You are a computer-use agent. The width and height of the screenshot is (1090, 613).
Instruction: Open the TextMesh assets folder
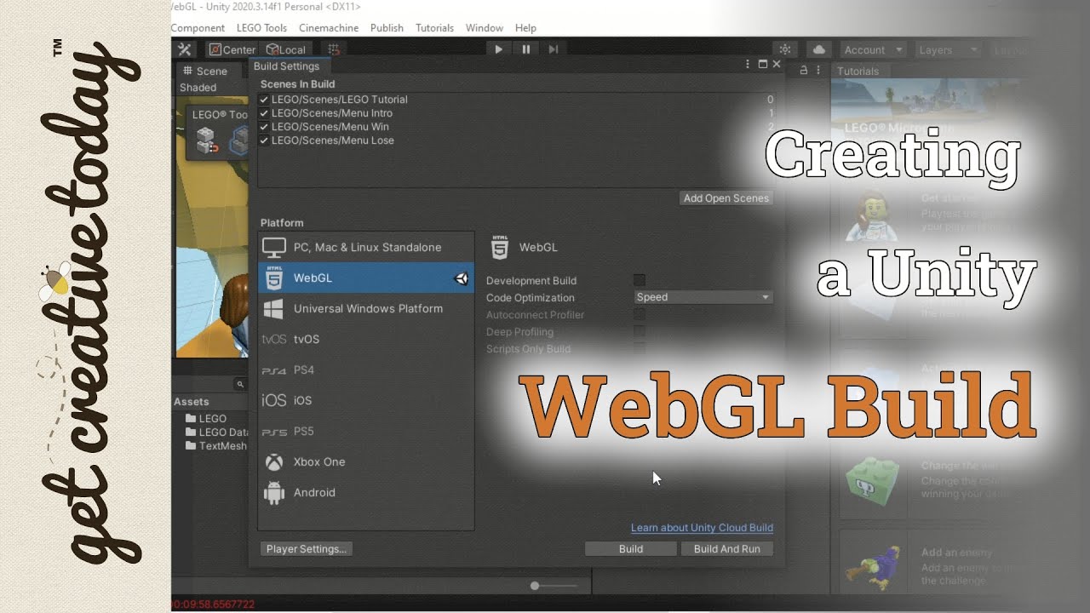(x=215, y=445)
